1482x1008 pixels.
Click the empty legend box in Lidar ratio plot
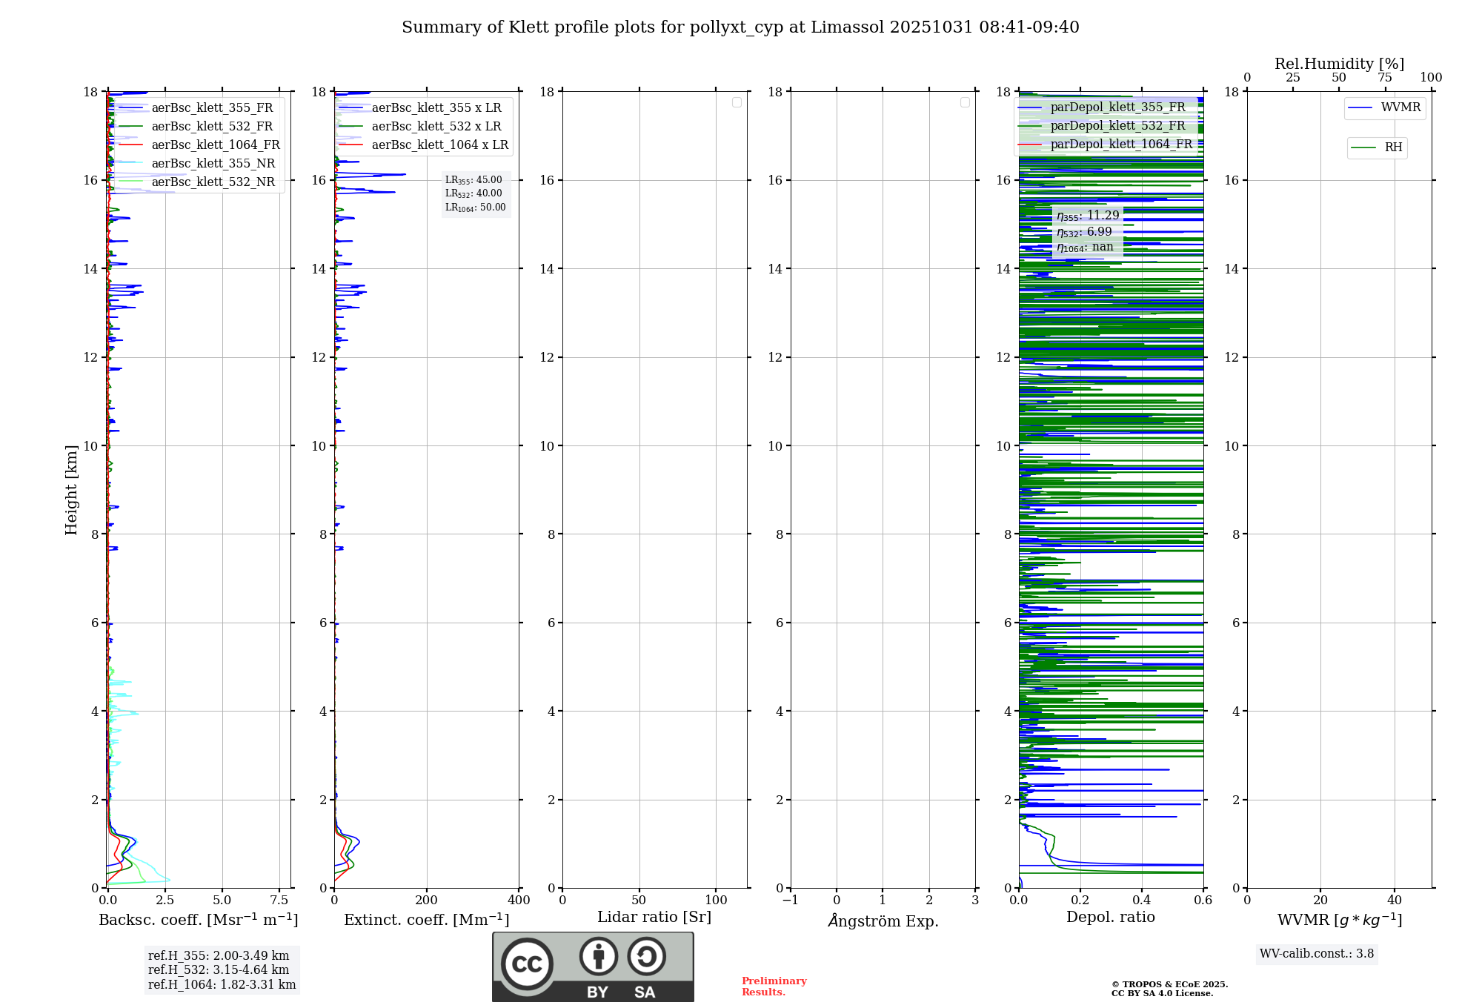pyautogui.click(x=737, y=102)
